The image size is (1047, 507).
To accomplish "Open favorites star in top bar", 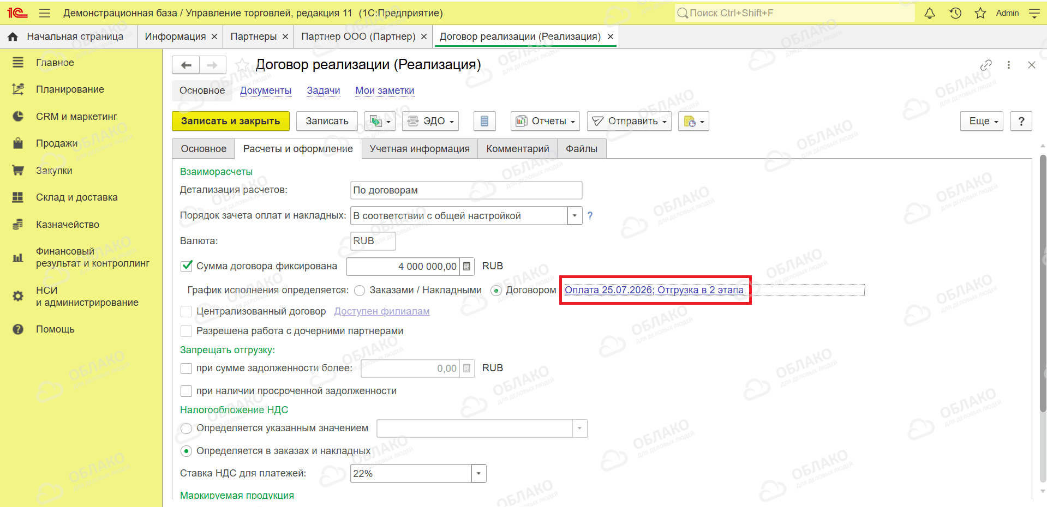I will 980,13.
